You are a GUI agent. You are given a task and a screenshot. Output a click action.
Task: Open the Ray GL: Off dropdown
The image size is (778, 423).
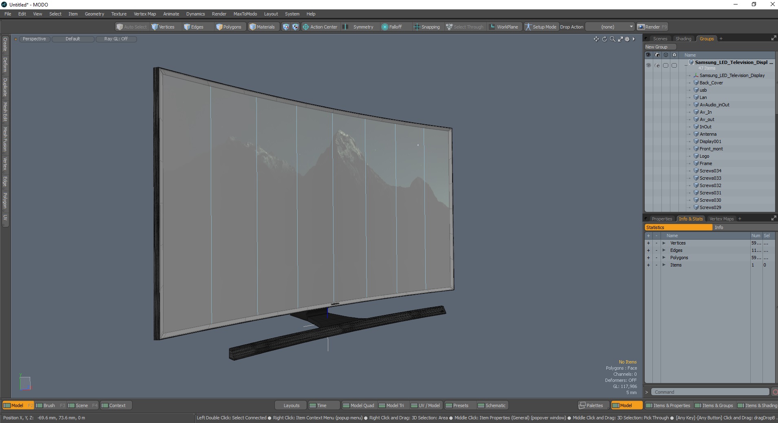coord(116,39)
